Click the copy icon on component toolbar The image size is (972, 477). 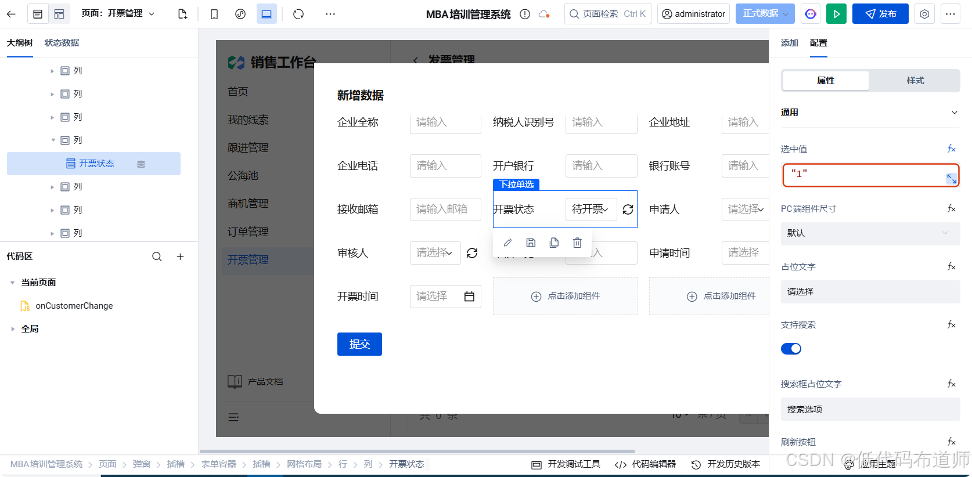click(554, 243)
